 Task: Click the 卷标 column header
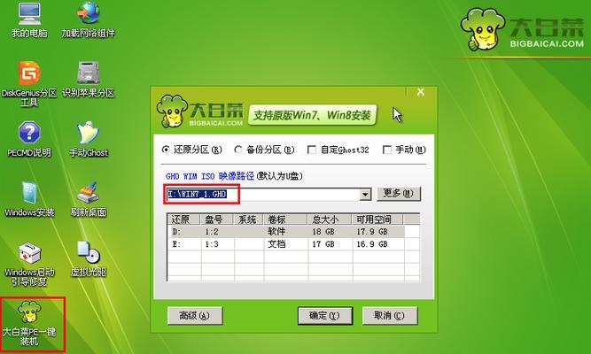(285, 219)
